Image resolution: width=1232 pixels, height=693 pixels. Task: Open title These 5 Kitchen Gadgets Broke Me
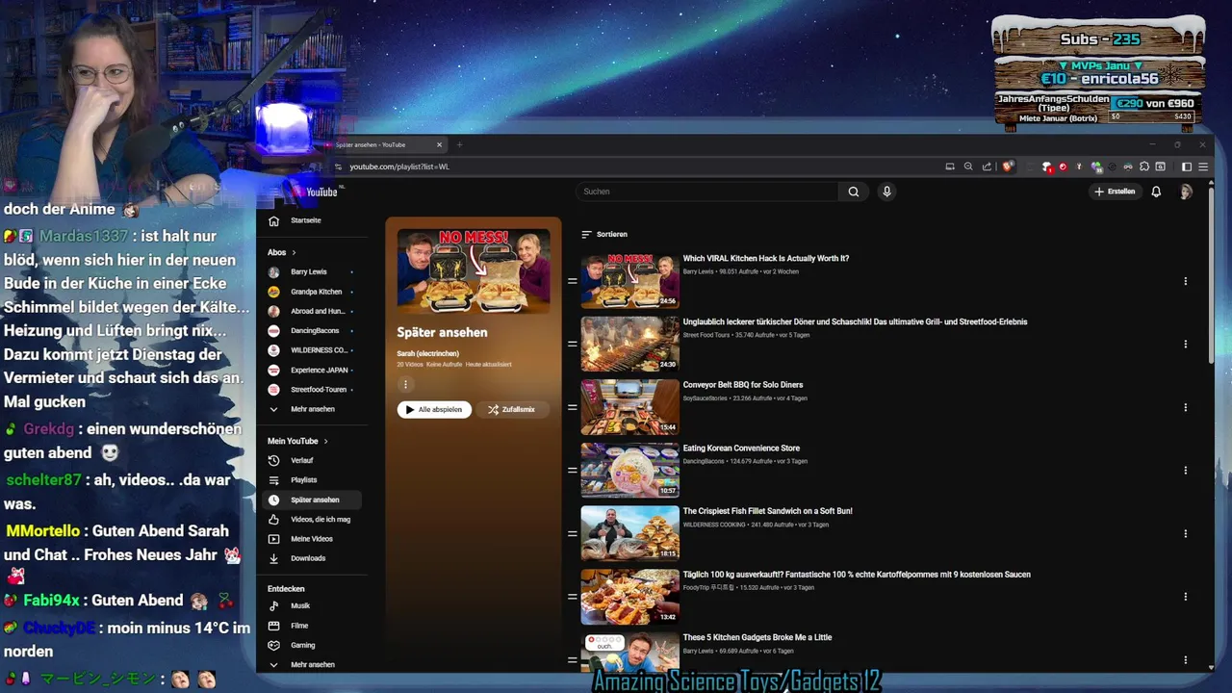[757, 637]
